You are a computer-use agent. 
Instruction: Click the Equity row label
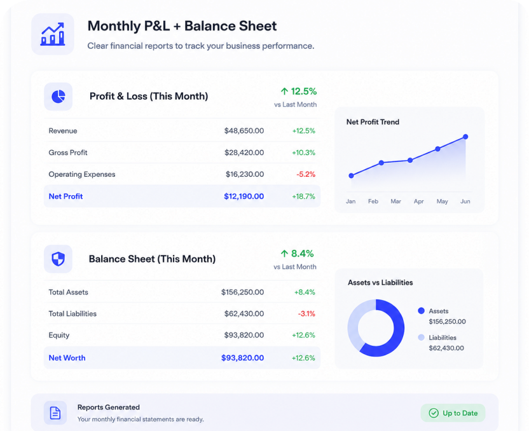(59, 335)
